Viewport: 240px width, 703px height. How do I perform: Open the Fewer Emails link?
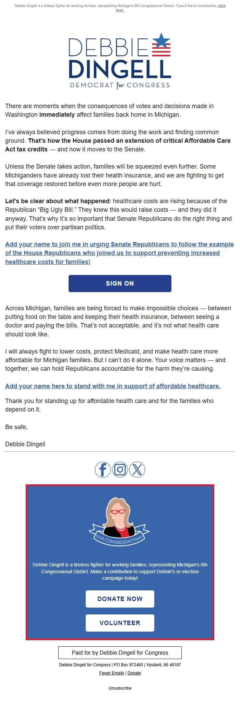[x=111, y=673]
